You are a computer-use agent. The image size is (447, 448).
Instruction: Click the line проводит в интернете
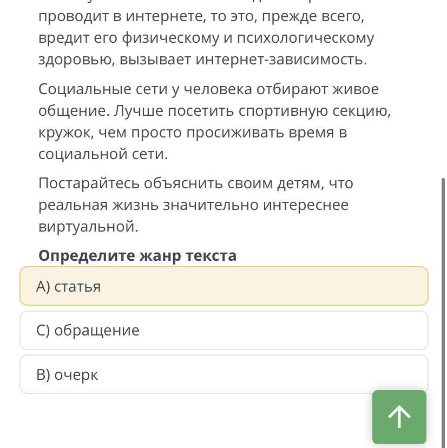201,16
